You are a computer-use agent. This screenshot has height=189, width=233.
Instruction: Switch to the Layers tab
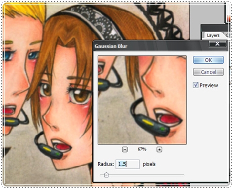(x=213, y=35)
